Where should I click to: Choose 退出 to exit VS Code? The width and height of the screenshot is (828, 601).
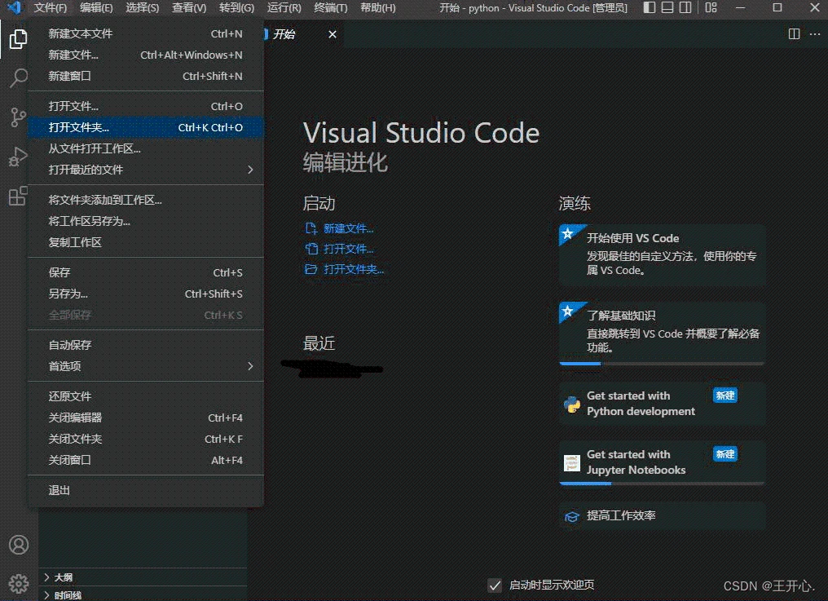[146, 490]
